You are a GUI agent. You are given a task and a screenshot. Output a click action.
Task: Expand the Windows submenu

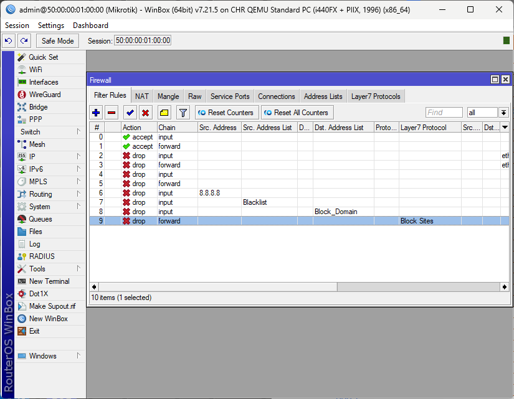tap(50, 356)
